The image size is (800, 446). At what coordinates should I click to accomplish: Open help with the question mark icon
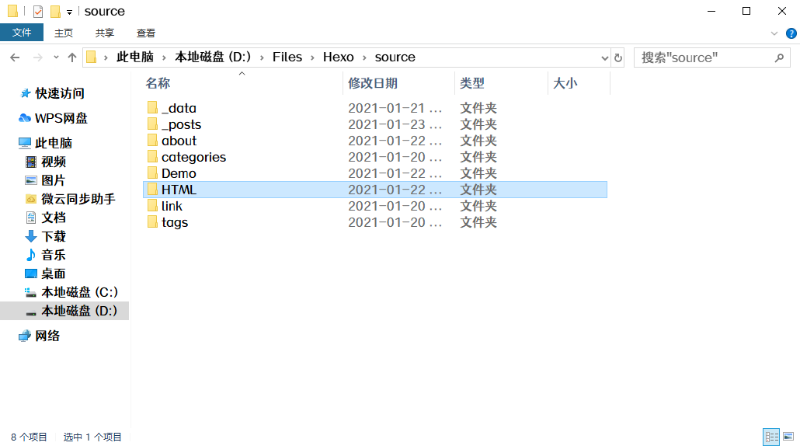pos(791,33)
